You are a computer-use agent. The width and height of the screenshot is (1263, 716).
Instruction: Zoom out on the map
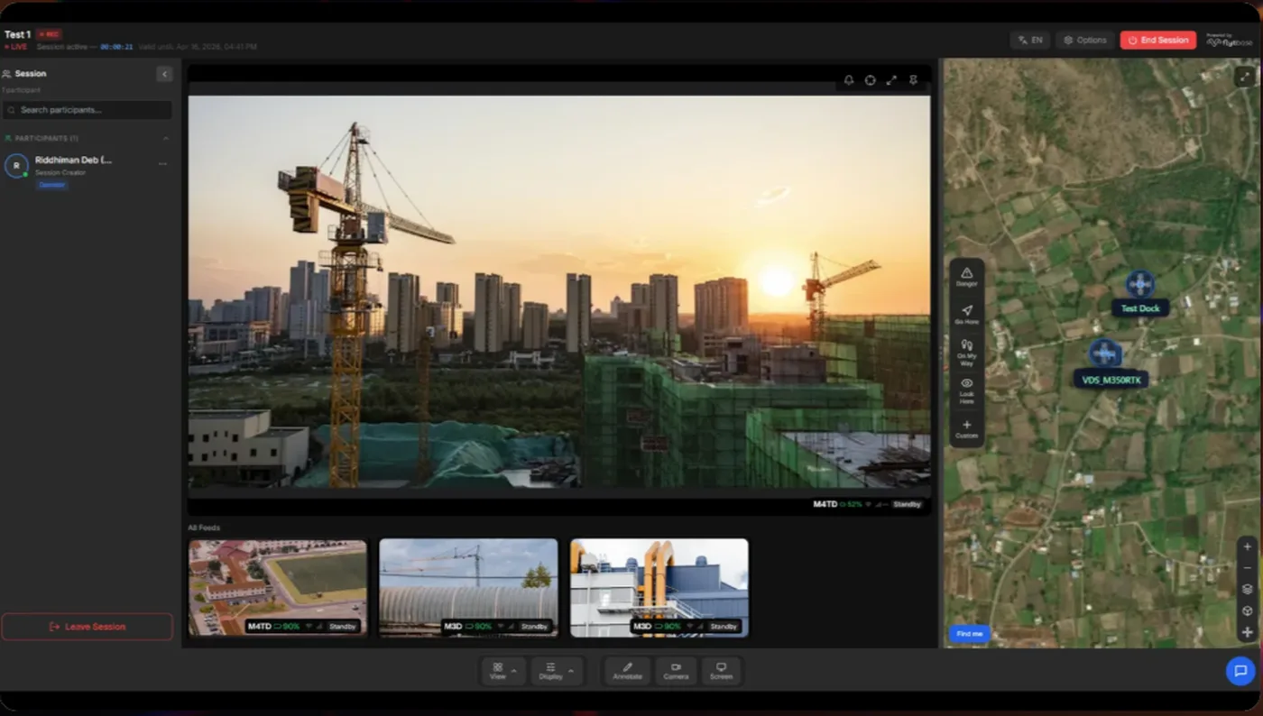tap(1248, 568)
